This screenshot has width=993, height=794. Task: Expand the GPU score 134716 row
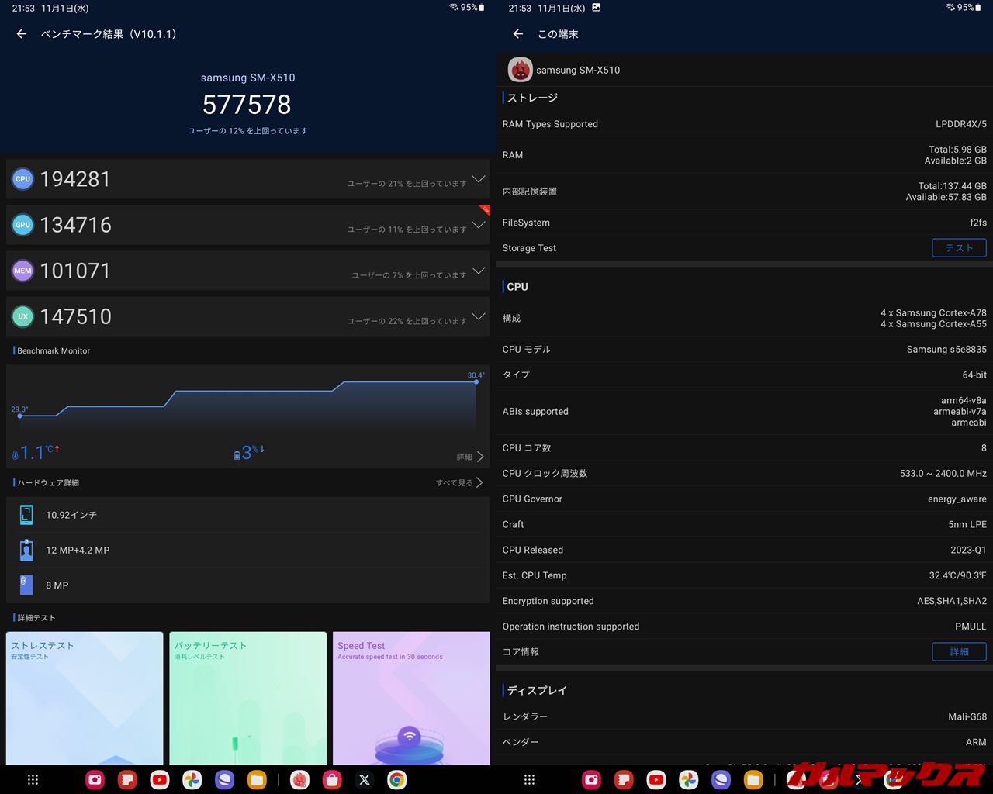click(479, 225)
